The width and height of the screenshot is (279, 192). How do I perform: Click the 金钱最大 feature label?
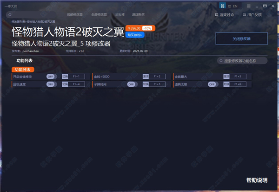point(181,77)
